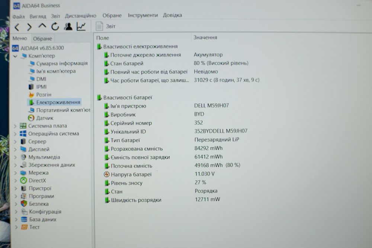The width and height of the screenshot is (372, 248).
Task: Click the Системна плата motherboard icon
Action: coord(23,126)
